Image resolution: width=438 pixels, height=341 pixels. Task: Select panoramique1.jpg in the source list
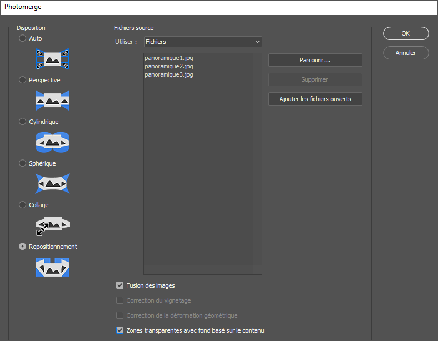click(168, 58)
